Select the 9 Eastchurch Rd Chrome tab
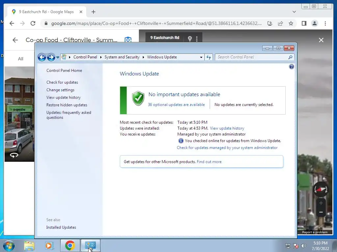The image size is (337, 252). 46,12
